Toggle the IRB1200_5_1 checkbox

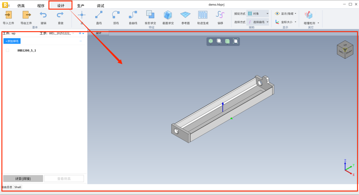7,50
